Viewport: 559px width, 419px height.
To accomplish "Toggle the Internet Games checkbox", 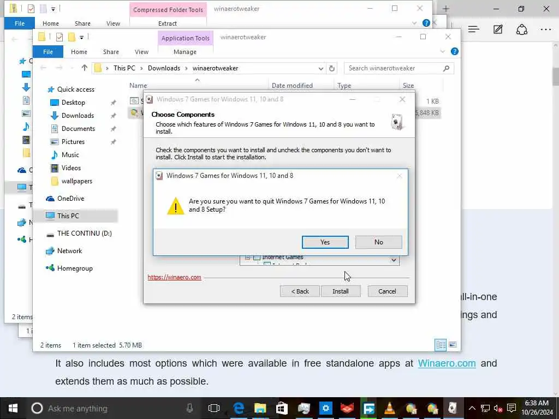I will (257, 258).
